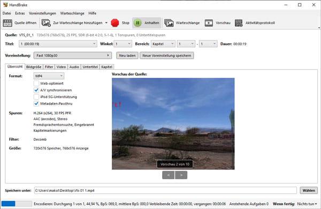Viewport: 321px width, 209px height.
Task: Show previous preview image
Action: tap(169, 175)
